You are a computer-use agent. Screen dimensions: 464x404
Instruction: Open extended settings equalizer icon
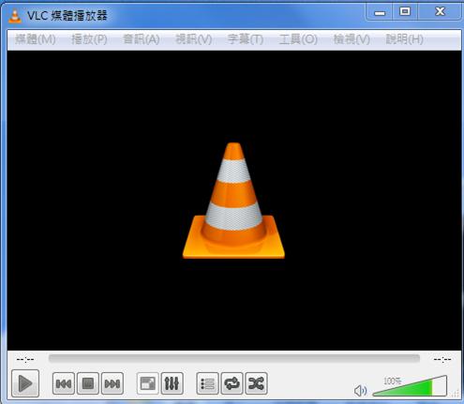click(172, 383)
